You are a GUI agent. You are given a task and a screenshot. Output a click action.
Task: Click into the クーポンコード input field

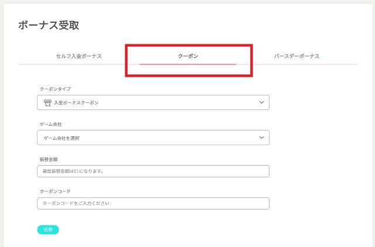point(152,203)
